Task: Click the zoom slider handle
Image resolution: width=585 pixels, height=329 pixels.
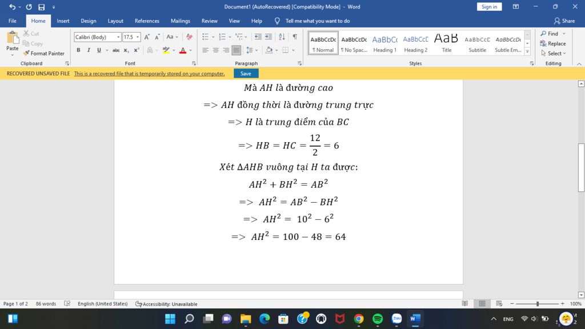Action: click(x=538, y=304)
